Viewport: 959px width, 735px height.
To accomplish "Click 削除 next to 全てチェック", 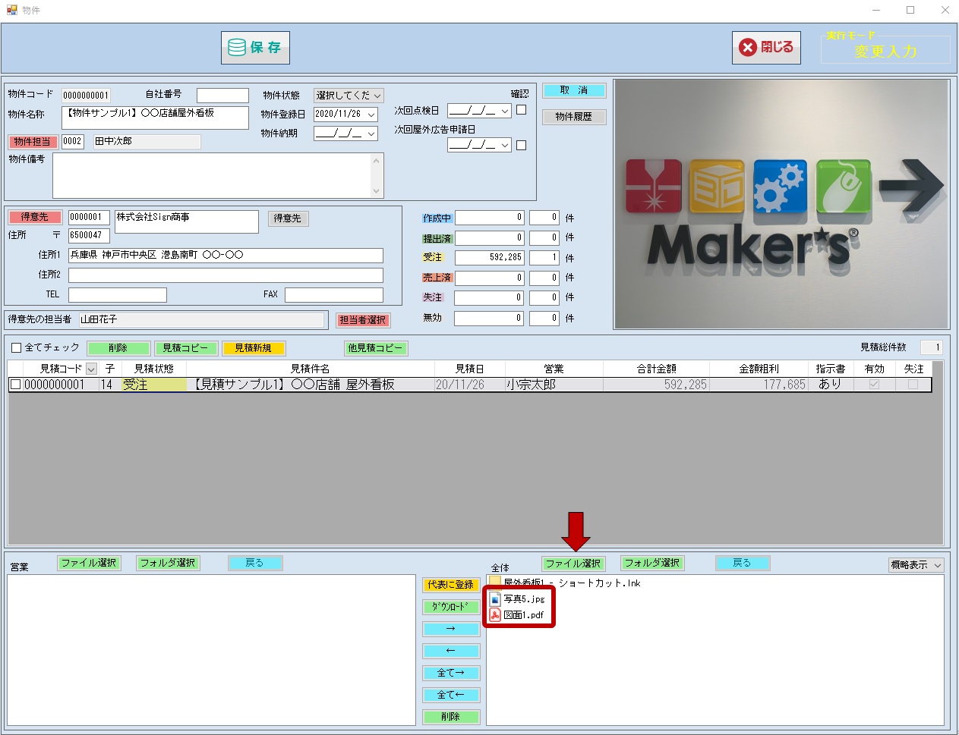I will [x=118, y=348].
